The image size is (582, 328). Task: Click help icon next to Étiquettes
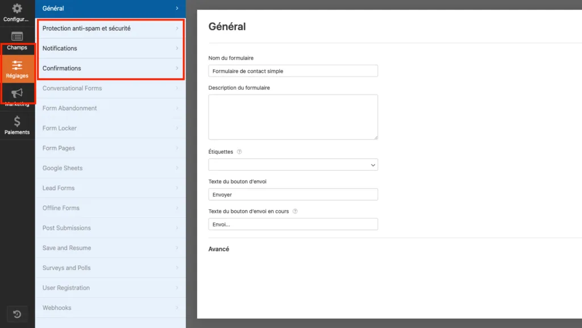point(239,152)
